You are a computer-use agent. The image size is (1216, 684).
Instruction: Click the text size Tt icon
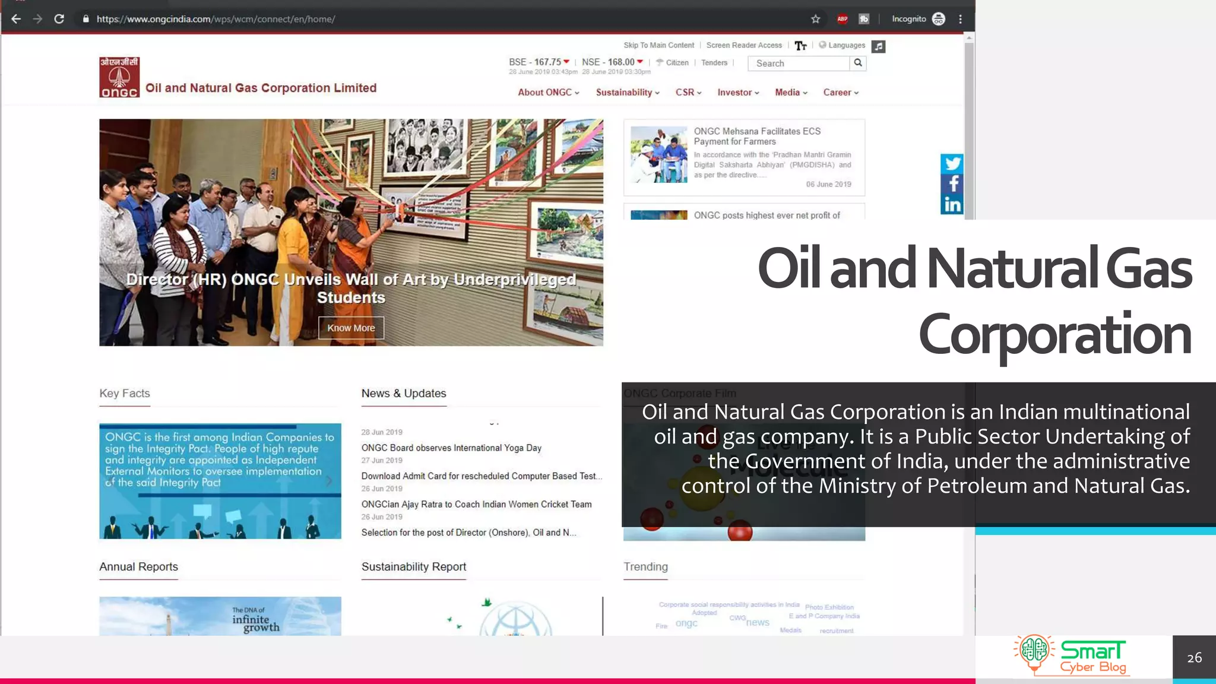click(x=800, y=46)
